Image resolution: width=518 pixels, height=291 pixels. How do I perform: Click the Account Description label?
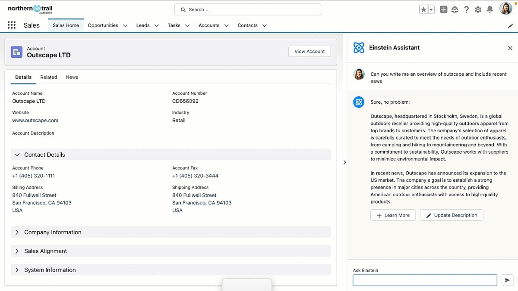tap(33, 133)
